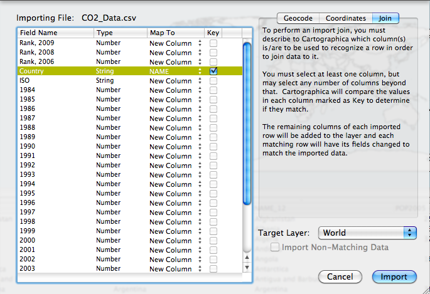Click the Type column header
This screenshot has width=430, height=294.
pos(119,32)
